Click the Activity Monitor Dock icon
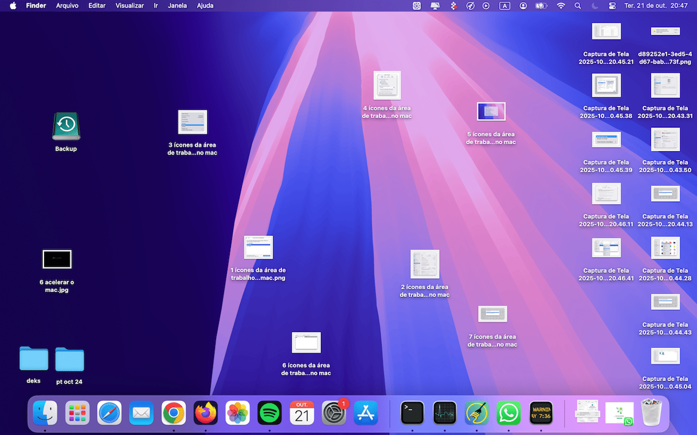The image size is (697, 435). [444, 413]
